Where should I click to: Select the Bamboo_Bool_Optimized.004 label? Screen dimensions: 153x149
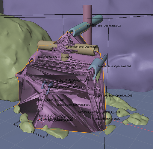[x=55, y=57]
